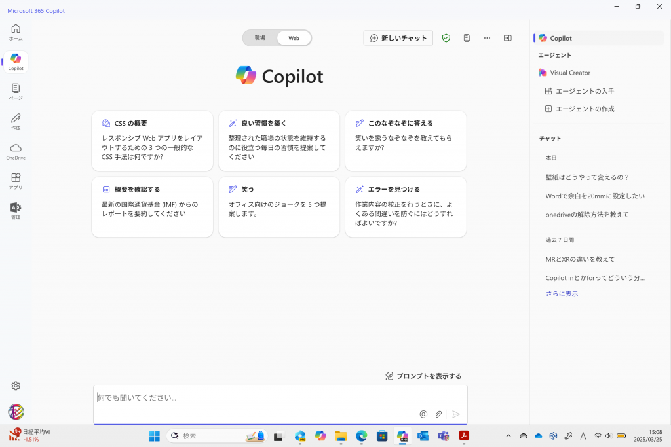
Task: Select the 良い習慣を築く prompt card
Action: [x=279, y=141]
